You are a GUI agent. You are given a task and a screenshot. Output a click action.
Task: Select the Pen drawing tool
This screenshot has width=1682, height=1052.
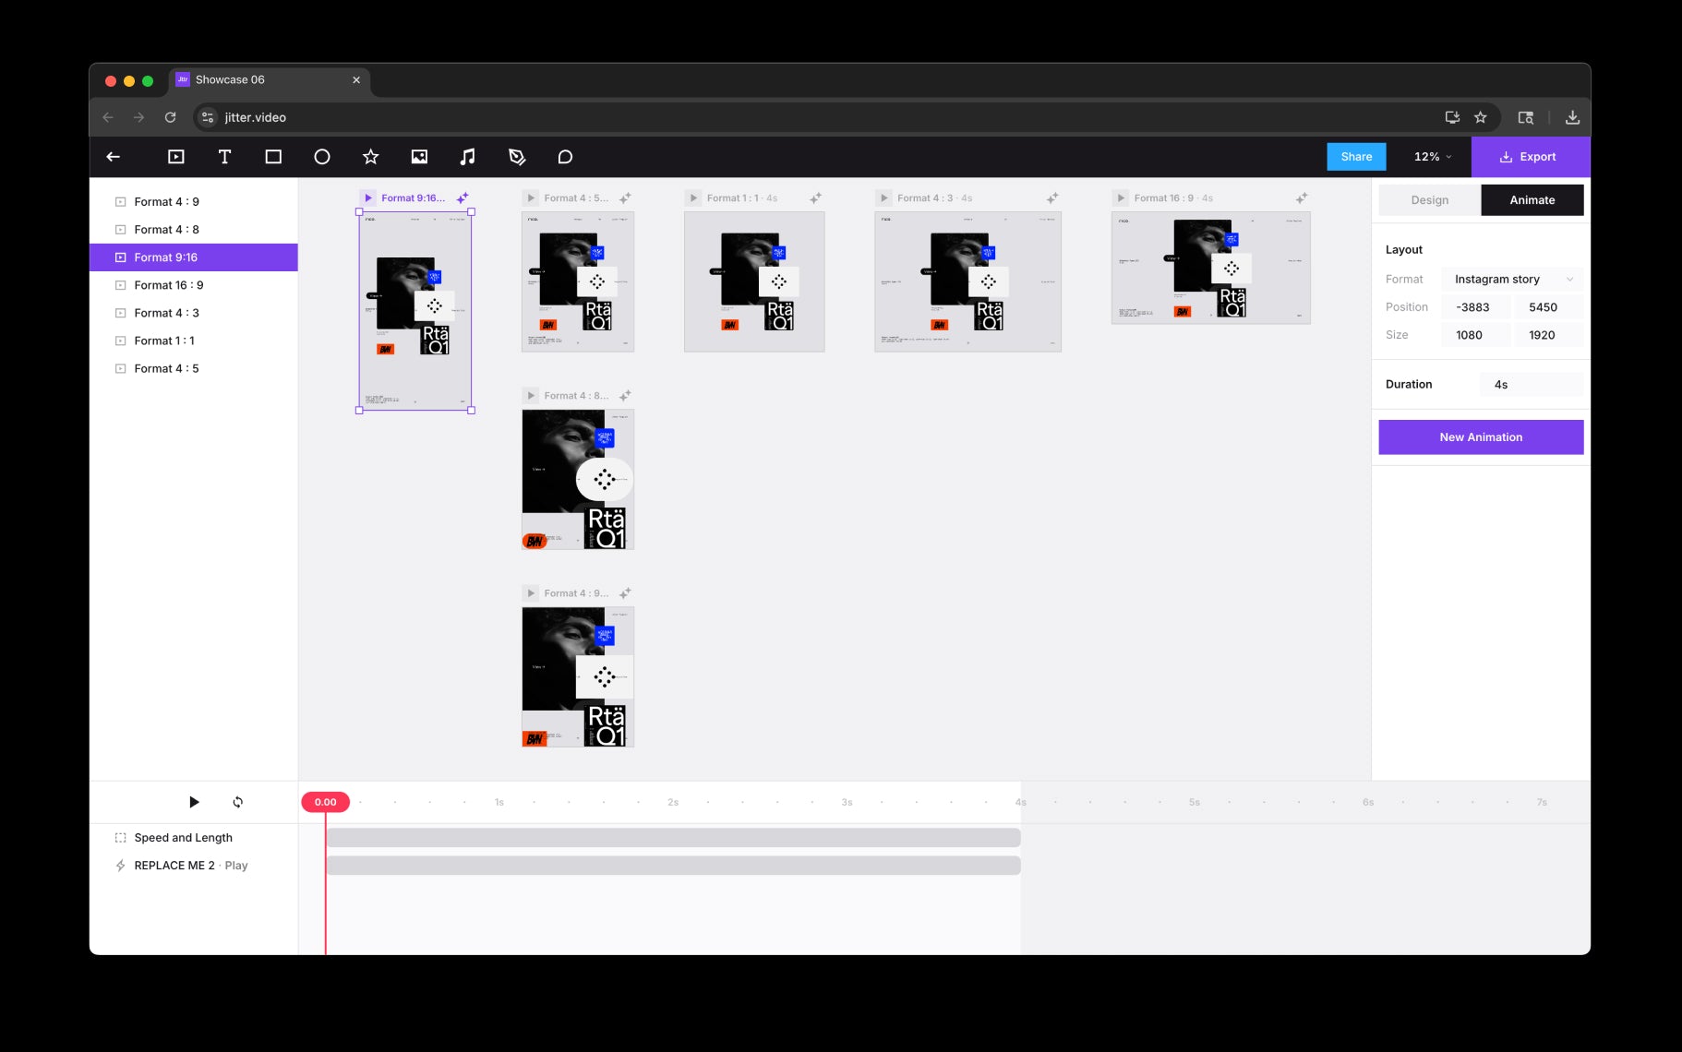click(517, 157)
